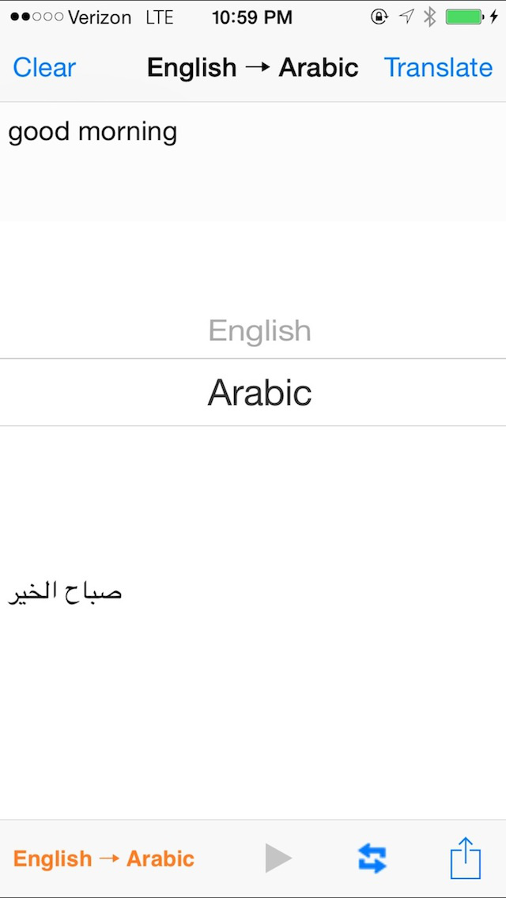The width and height of the screenshot is (506, 898).
Task: Tap the green battery icon
Action: pos(464,17)
